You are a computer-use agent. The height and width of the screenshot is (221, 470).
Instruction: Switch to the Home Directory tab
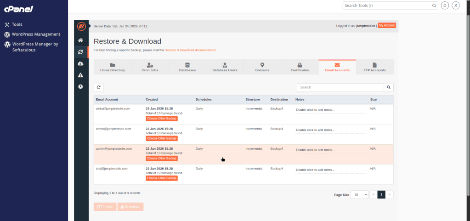113,68
